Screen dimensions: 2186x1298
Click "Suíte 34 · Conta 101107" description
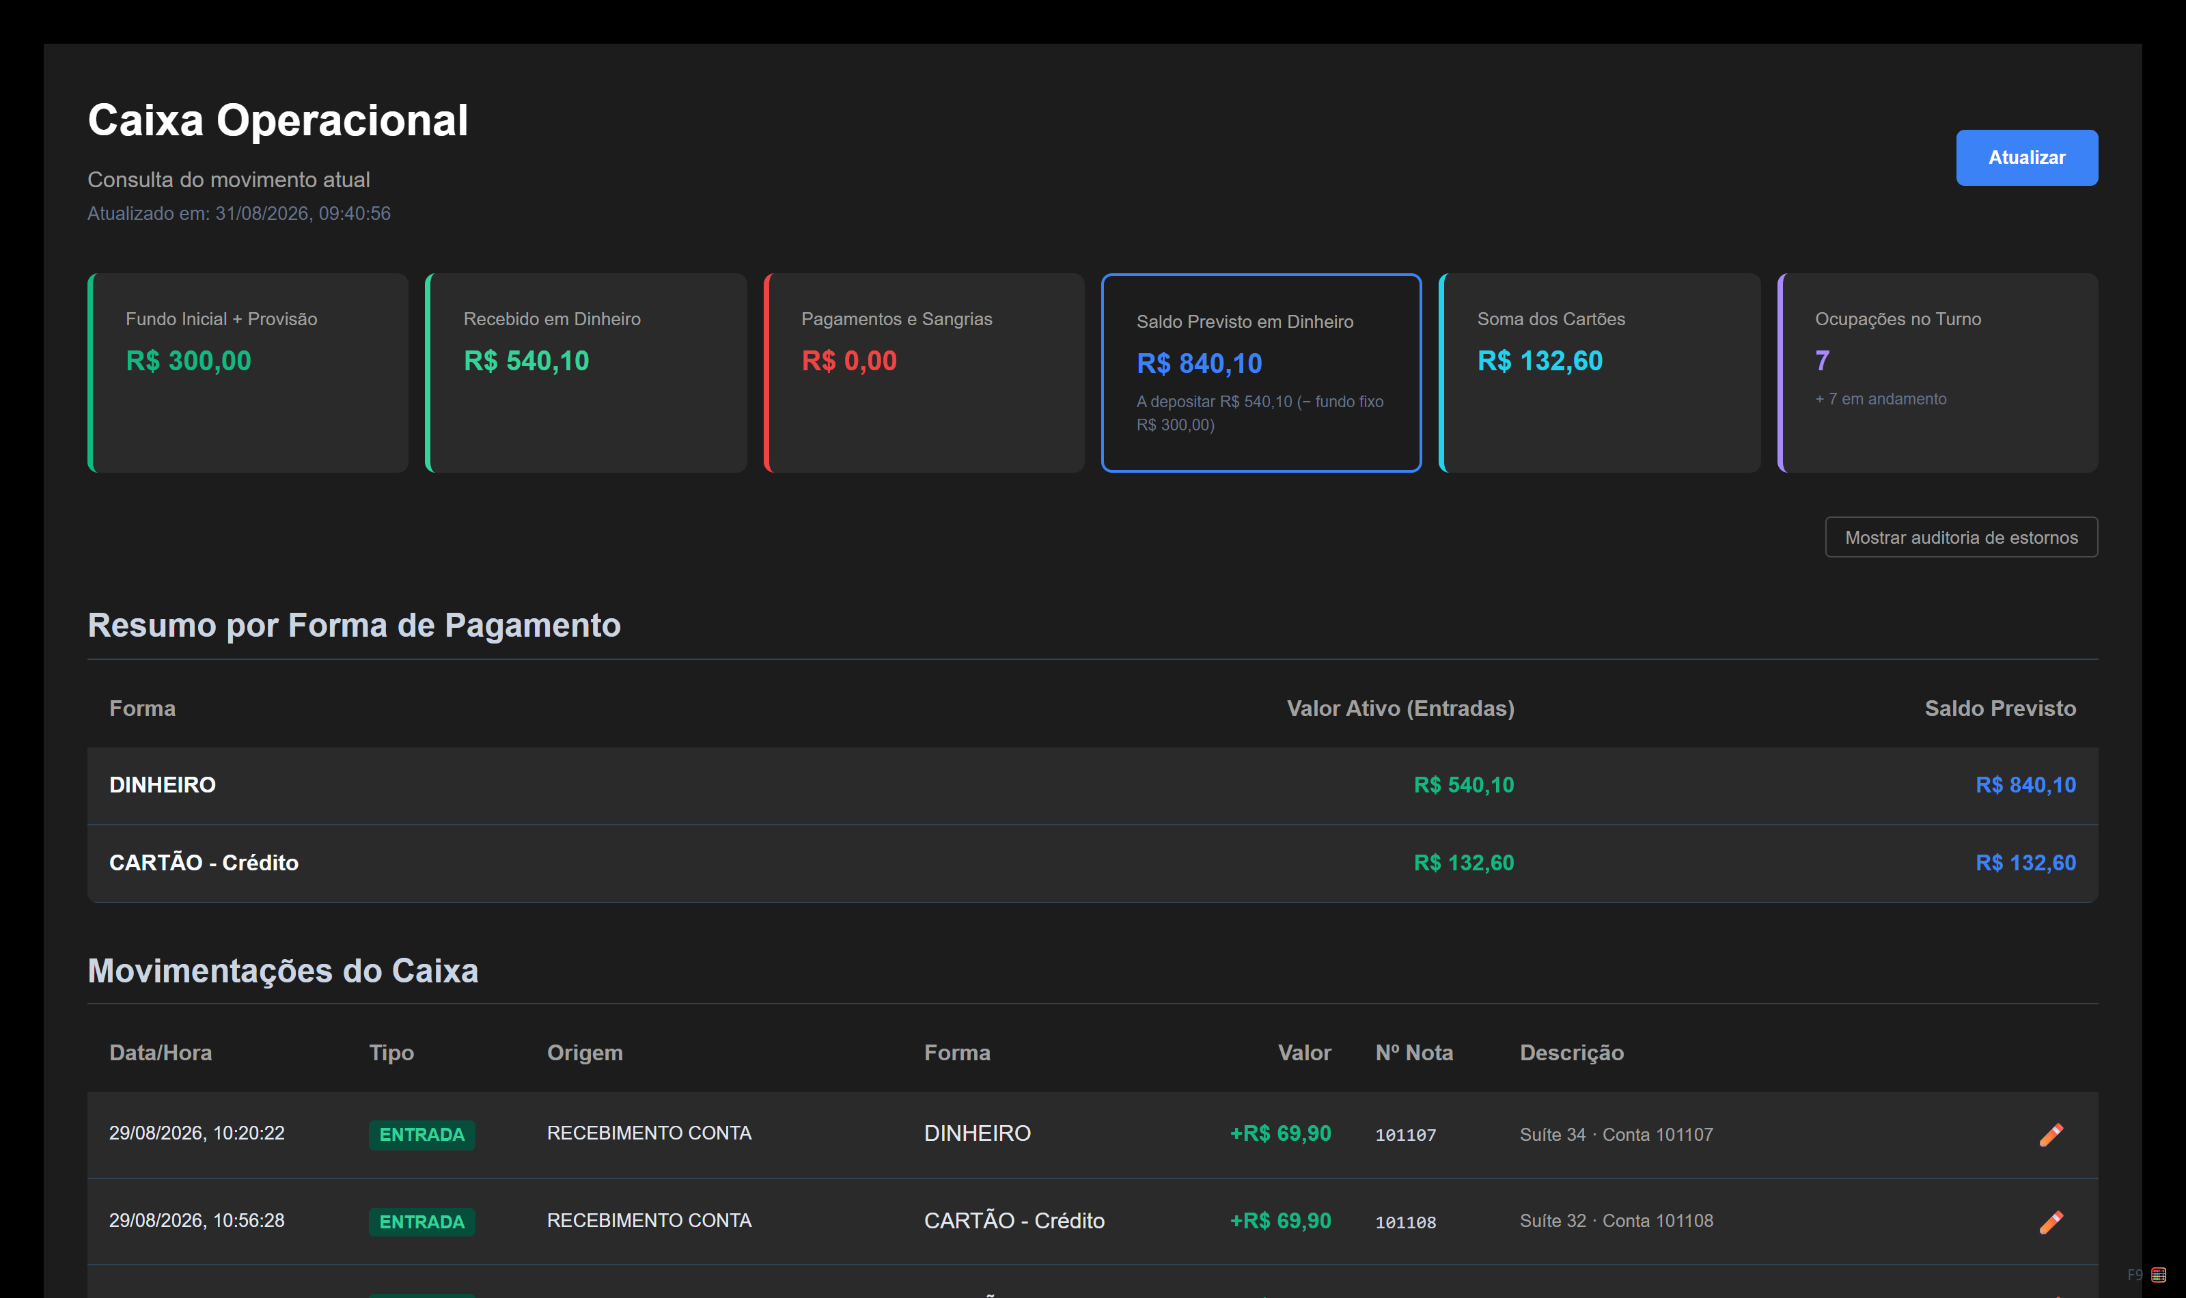(1616, 1135)
